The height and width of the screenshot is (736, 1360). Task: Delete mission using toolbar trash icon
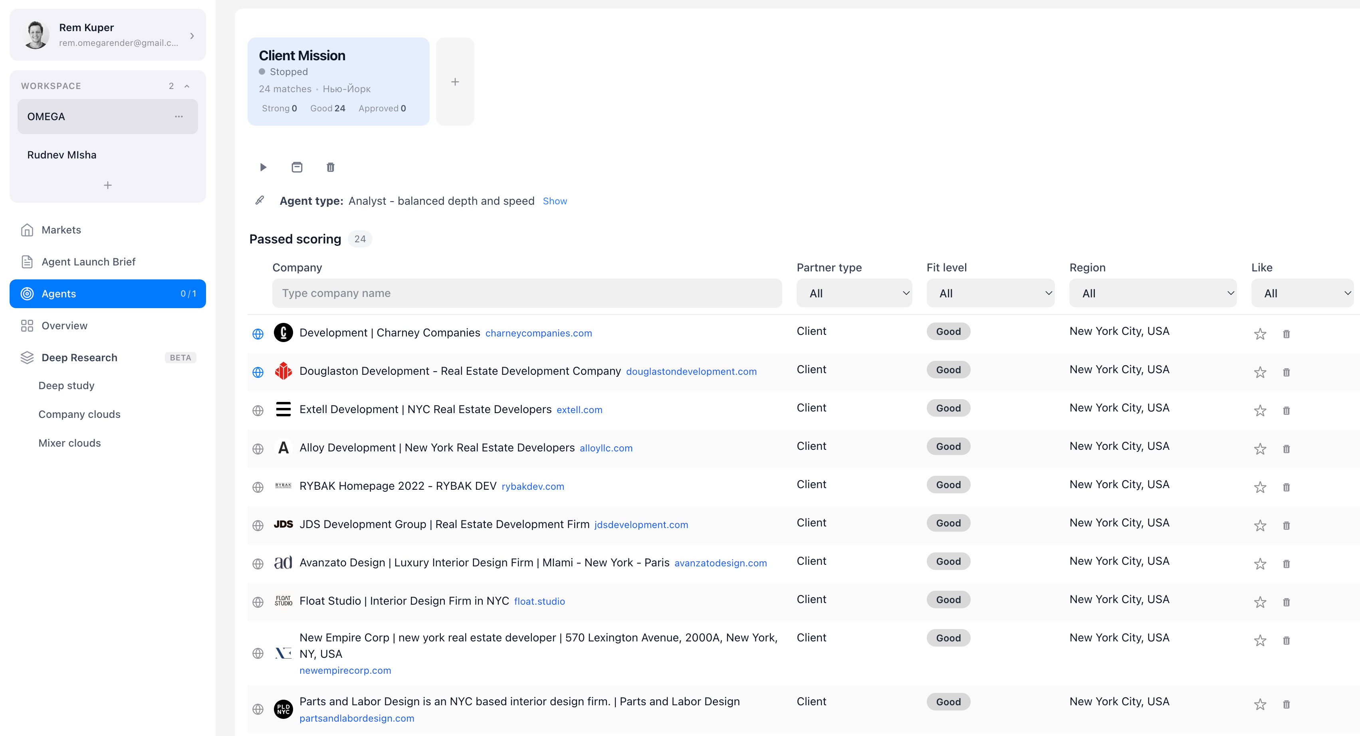[x=331, y=167]
